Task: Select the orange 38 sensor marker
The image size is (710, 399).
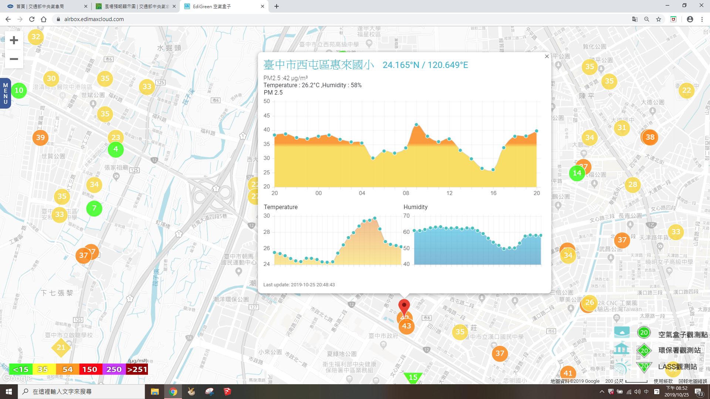Action: point(650,137)
